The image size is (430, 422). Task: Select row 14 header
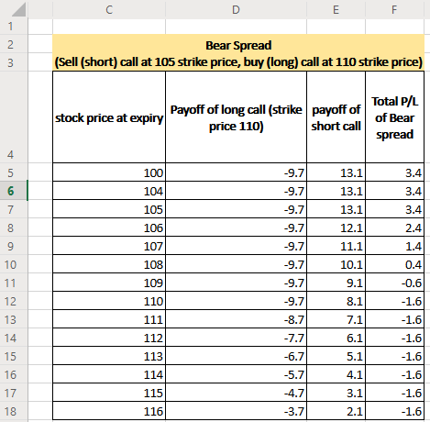[x=14, y=338]
